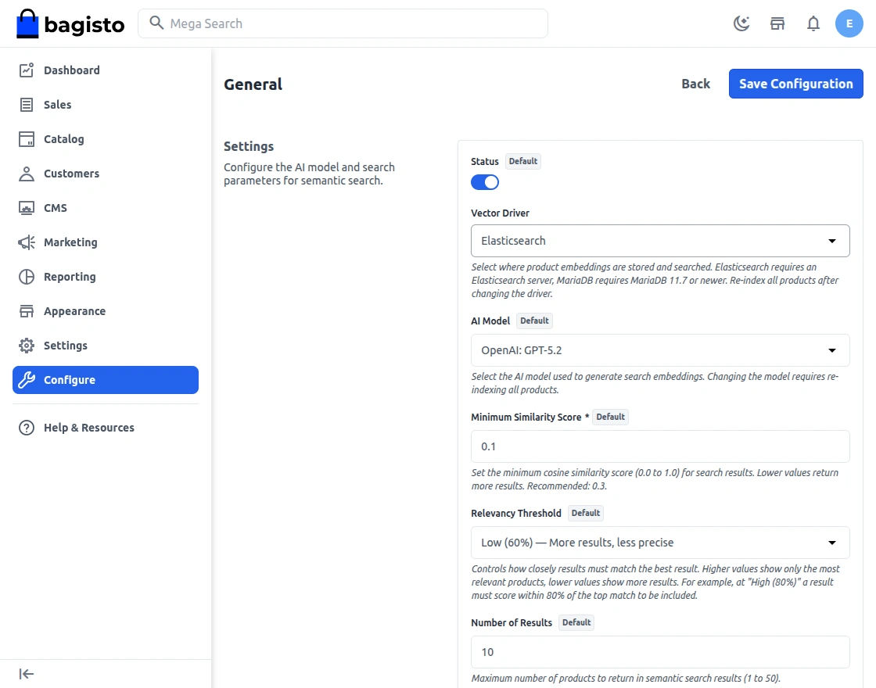Click the Sales list icon in sidebar
Viewport: 876px width, 688px height.
(x=27, y=105)
